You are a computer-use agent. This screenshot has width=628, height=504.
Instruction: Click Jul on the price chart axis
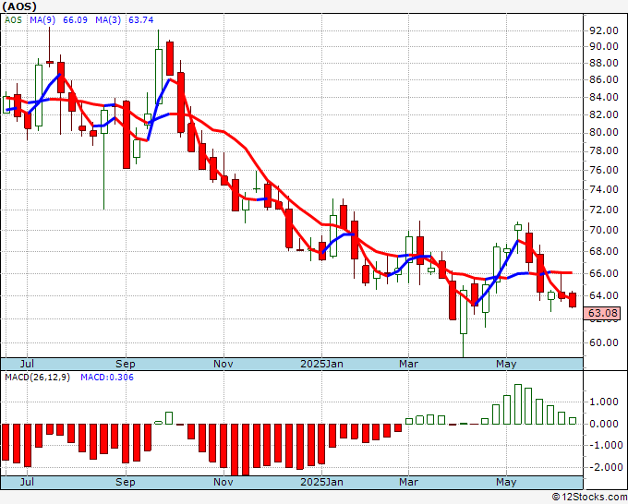[27, 364]
